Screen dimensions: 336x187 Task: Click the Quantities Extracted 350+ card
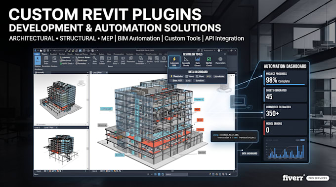(285, 111)
